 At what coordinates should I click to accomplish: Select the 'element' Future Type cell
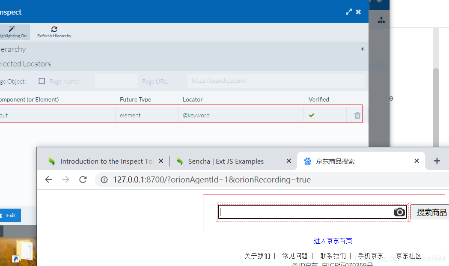[147, 115]
